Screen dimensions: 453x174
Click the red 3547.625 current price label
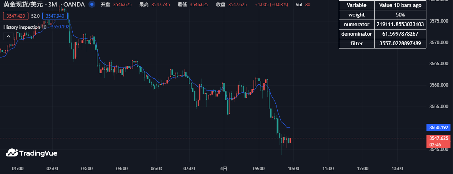coord(439,138)
